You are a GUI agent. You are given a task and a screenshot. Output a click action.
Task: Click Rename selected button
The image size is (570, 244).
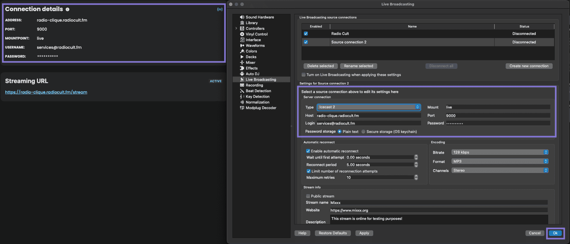358,66
